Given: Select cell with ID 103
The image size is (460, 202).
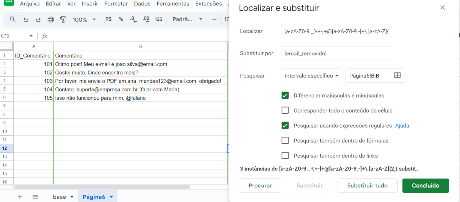Looking at the screenshot, I should pos(34,81).
